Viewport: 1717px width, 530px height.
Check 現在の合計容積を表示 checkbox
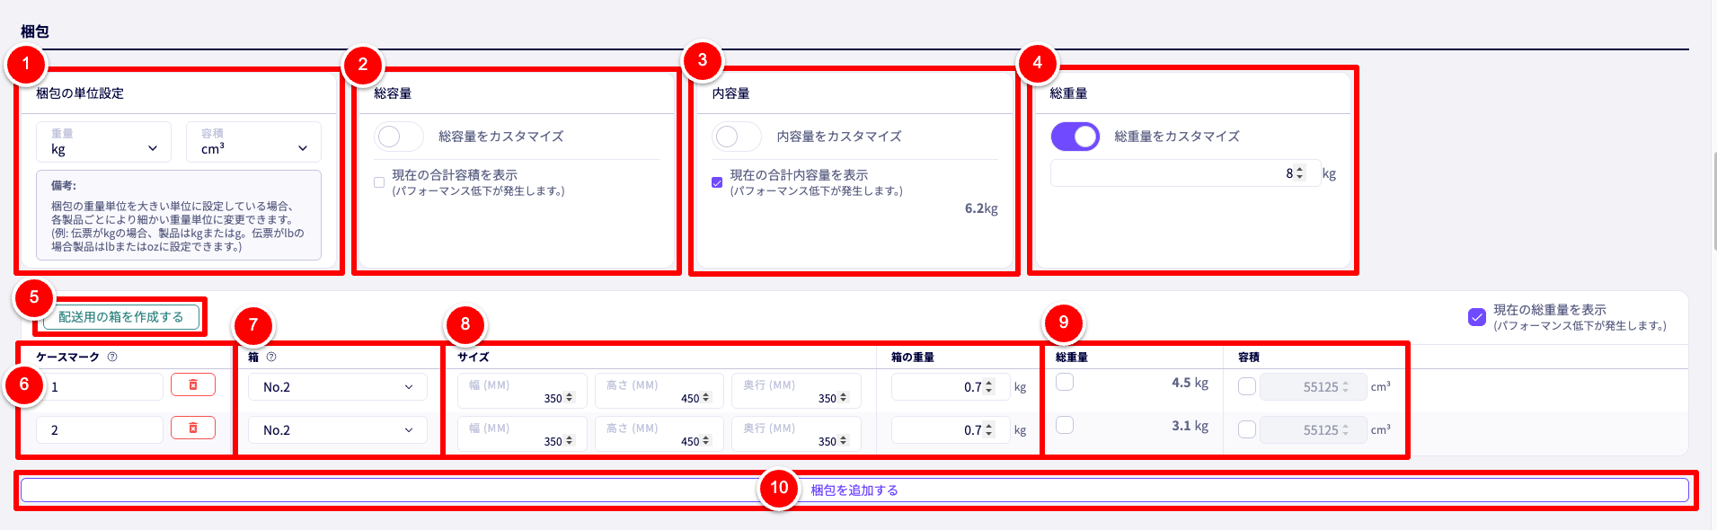(379, 182)
